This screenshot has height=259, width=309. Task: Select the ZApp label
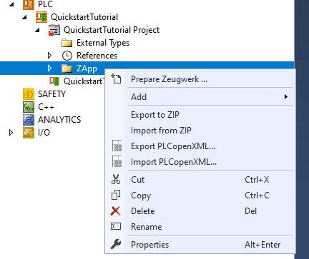coord(87,68)
